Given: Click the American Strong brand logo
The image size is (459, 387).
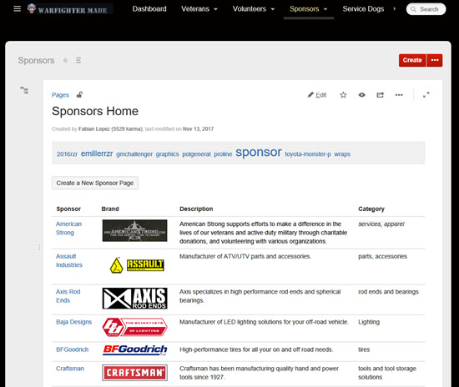Looking at the screenshot, I should pyautogui.click(x=134, y=230).
